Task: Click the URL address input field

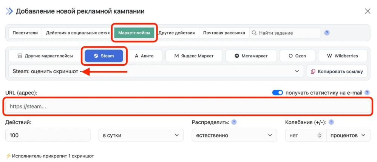Action: tap(188, 107)
